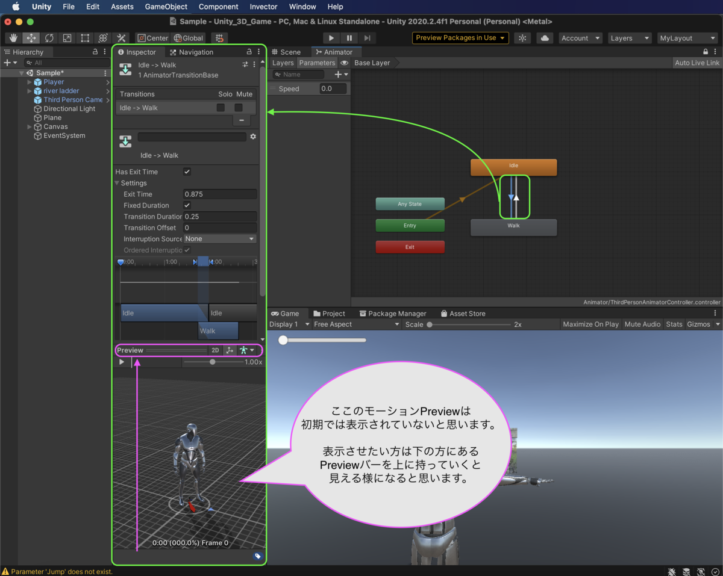Open the Invector menu

click(263, 7)
